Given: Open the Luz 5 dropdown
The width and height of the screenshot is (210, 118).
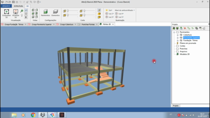Looking at the screenshot, I should point(119,17).
